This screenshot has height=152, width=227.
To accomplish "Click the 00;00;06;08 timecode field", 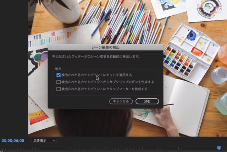I will [x=13, y=141].
